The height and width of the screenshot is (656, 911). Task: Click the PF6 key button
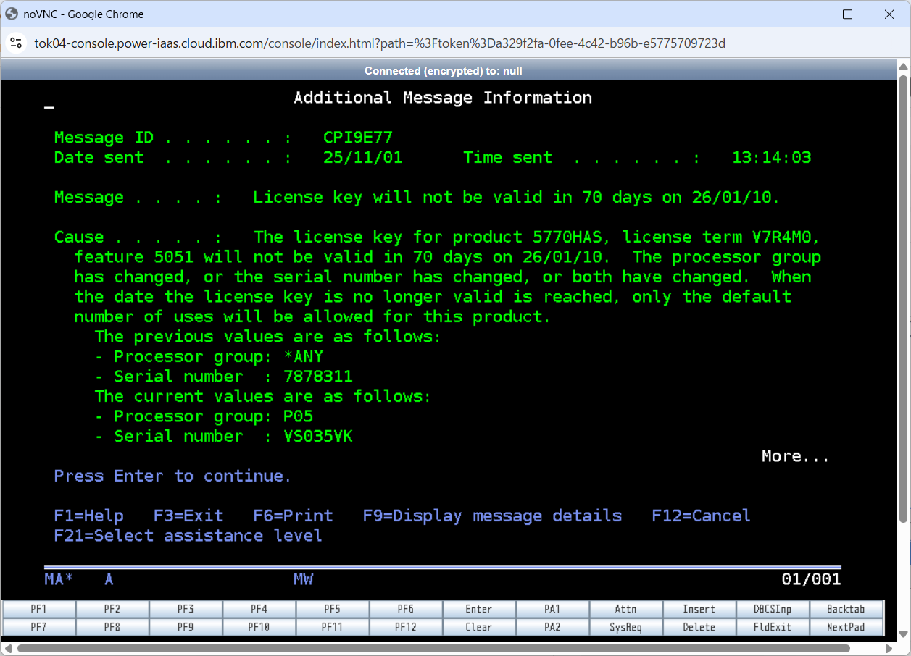coord(406,609)
